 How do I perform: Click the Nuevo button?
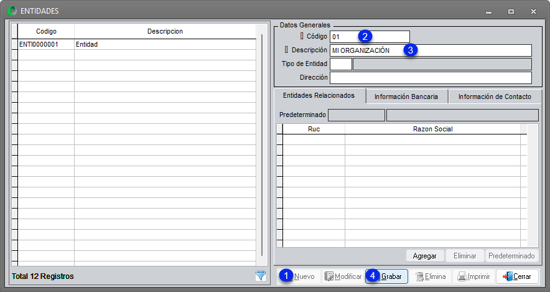coord(299,276)
